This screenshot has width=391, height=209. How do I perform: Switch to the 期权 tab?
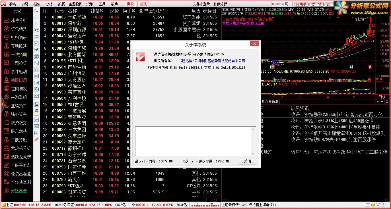tap(130, 4)
